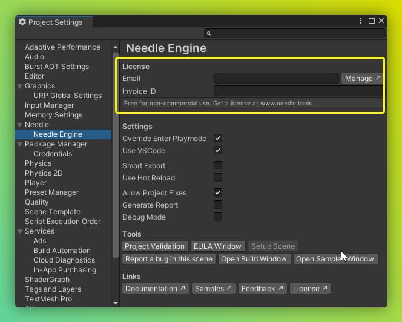Collapse the Graphics tree arrow

pyautogui.click(x=20, y=86)
